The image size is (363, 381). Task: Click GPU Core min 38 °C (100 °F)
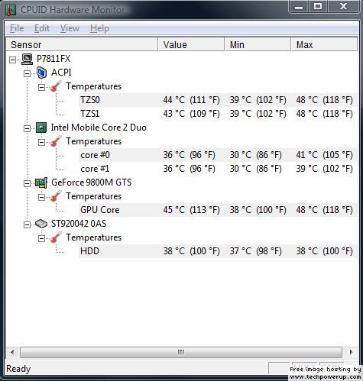coord(258,210)
